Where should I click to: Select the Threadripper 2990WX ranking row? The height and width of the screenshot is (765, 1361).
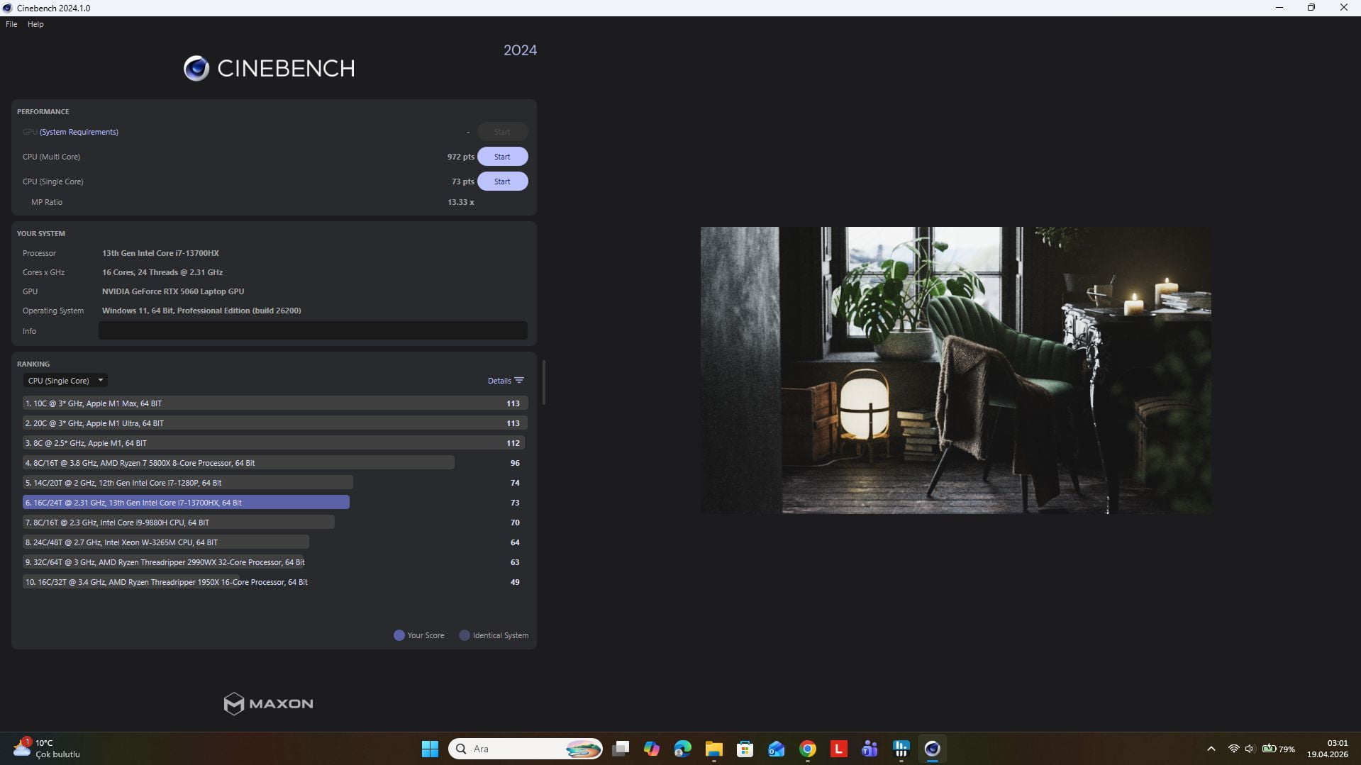(x=275, y=562)
